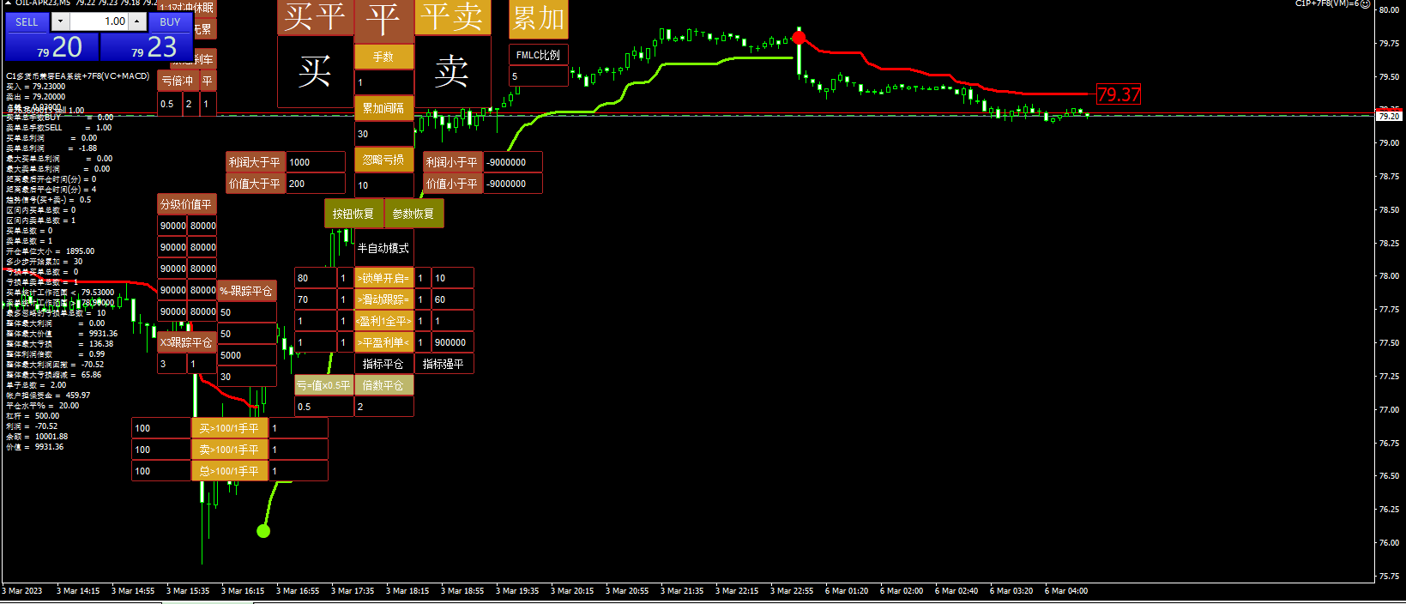The image size is (1406, 604).
Task: Click the 利润大于平 button
Action: point(255,162)
